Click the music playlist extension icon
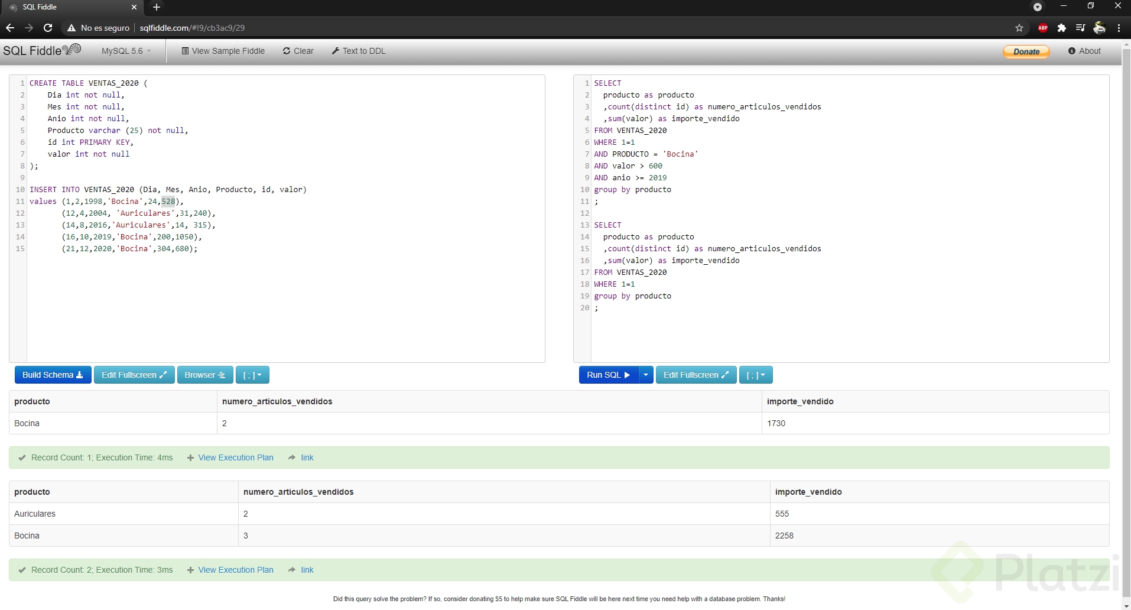 pyautogui.click(x=1080, y=28)
